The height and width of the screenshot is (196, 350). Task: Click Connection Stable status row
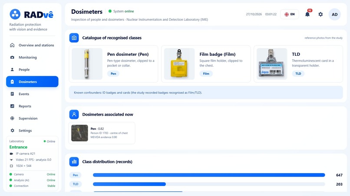pyautogui.click(x=32, y=186)
